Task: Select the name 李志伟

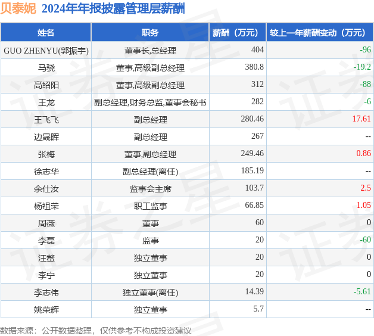Action: point(46,293)
